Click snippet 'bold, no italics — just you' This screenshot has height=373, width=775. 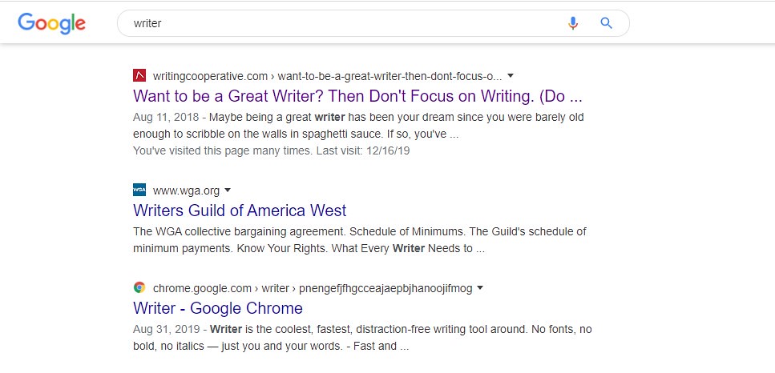click(x=271, y=347)
